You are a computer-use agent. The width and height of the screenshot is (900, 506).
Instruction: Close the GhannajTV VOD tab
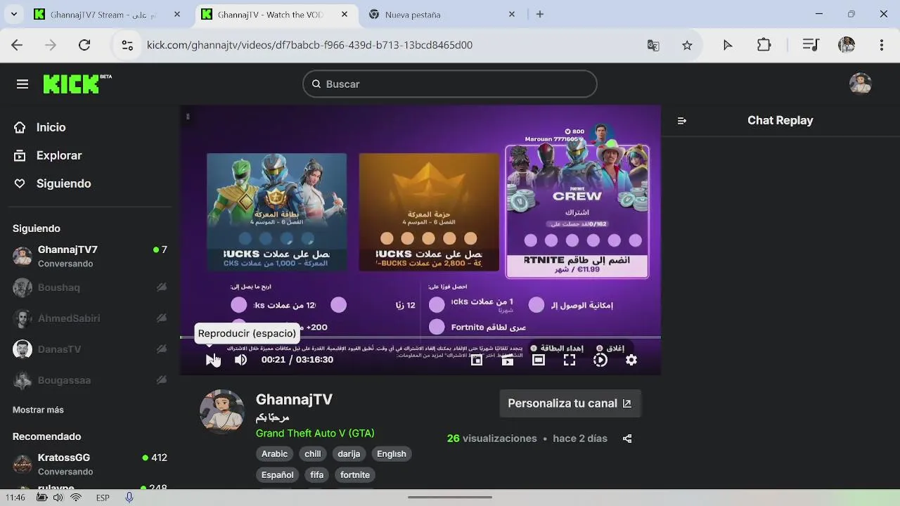point(344,14)
